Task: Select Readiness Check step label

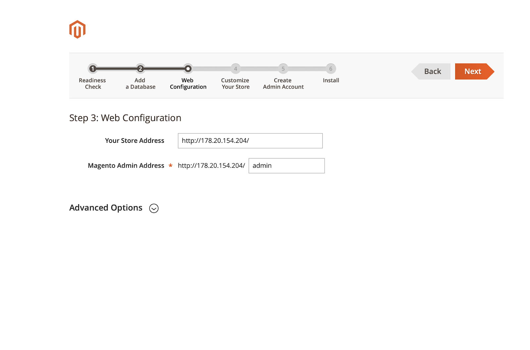Action: pyautogui.click(x=92, y=84)
